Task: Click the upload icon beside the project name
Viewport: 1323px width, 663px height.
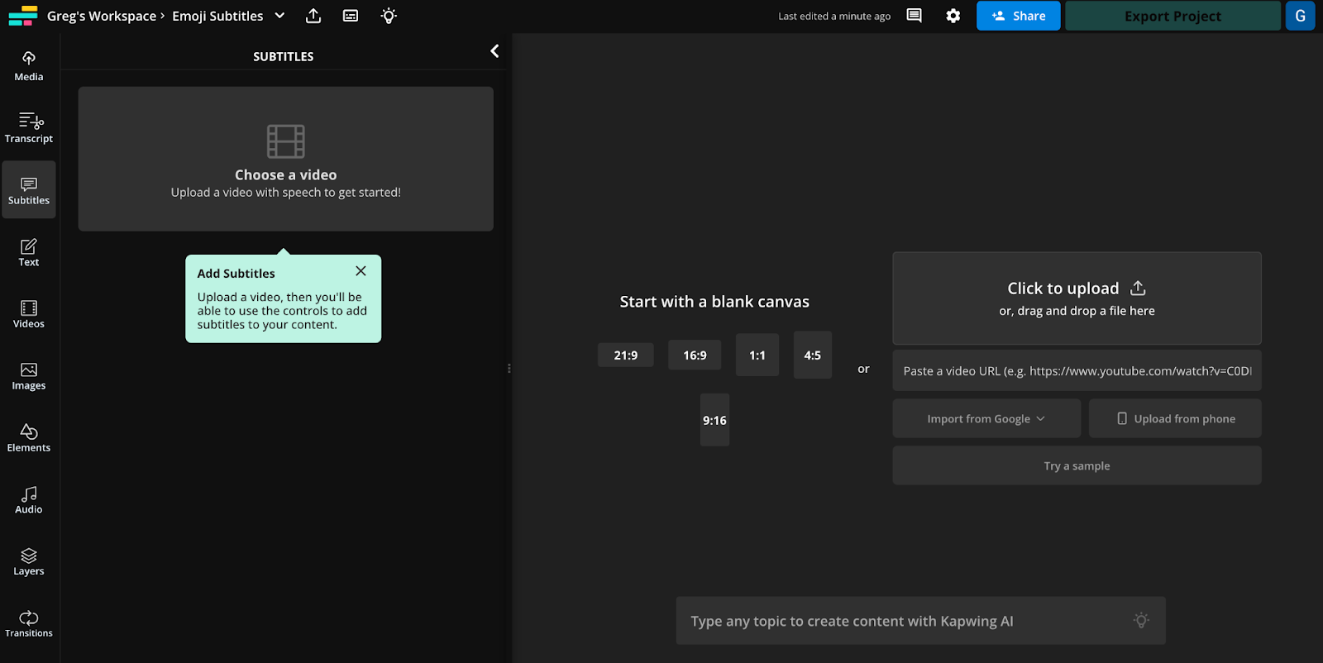Action: 313,16
